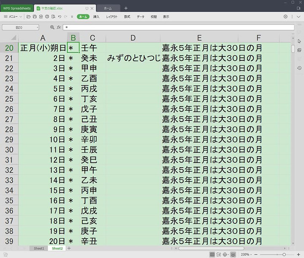Select cell containing みずのとひつじ
This screenshot has height=258, width=304.
coord(133,58)
